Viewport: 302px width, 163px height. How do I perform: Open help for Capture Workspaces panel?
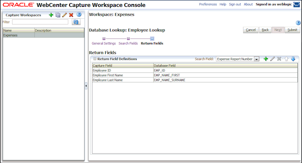79,14
